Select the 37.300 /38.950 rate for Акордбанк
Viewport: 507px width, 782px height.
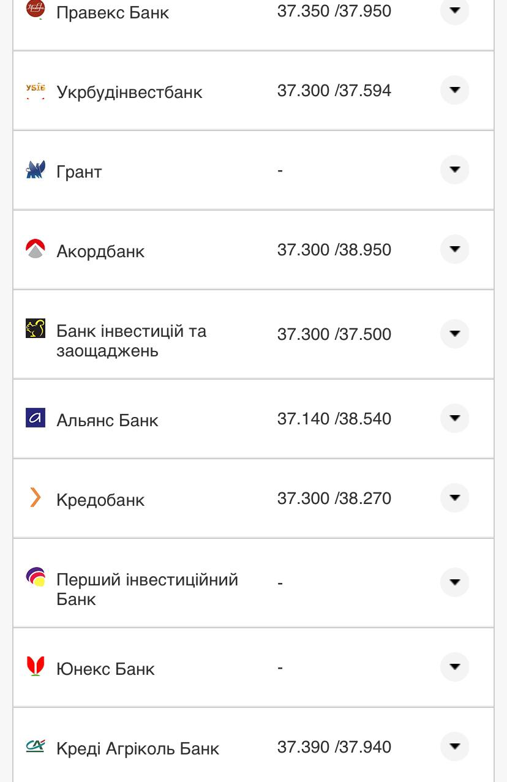[334, 249]
